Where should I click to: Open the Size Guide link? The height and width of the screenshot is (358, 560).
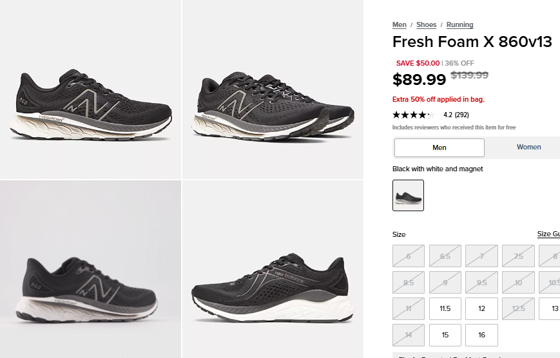[548, 234]
